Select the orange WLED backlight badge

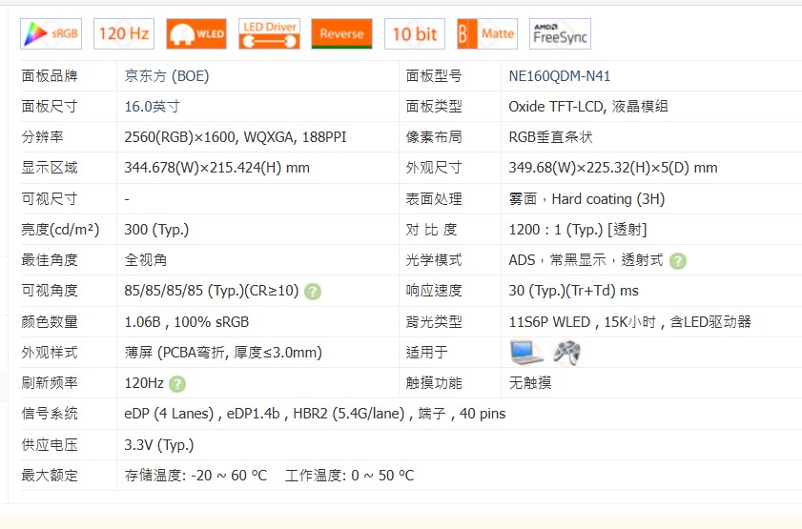196,33
